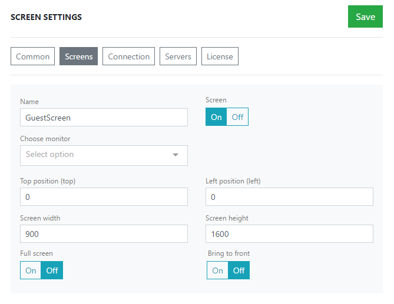Focus the Left position input field

(289, 196)
